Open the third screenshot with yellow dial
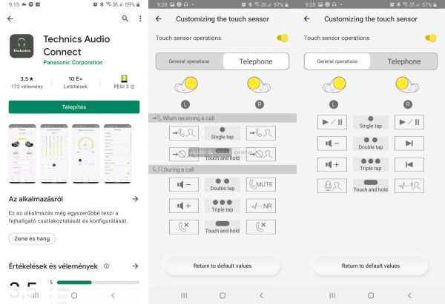 pos(86,153)
